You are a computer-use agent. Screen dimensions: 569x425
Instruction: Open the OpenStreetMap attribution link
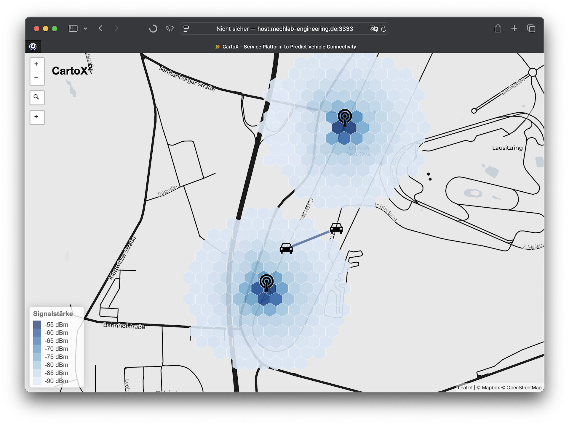click(524, 387)
